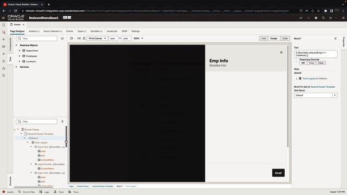Image resolution: width=347 pixels, height=195 pixels.
Task: Click the Email button in the drawer
Action: coord(278,173)
